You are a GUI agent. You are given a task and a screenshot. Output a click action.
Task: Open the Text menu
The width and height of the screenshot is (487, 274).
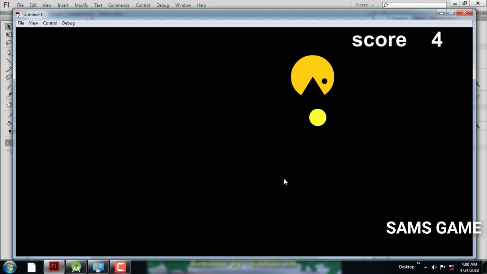click(98, 5)
